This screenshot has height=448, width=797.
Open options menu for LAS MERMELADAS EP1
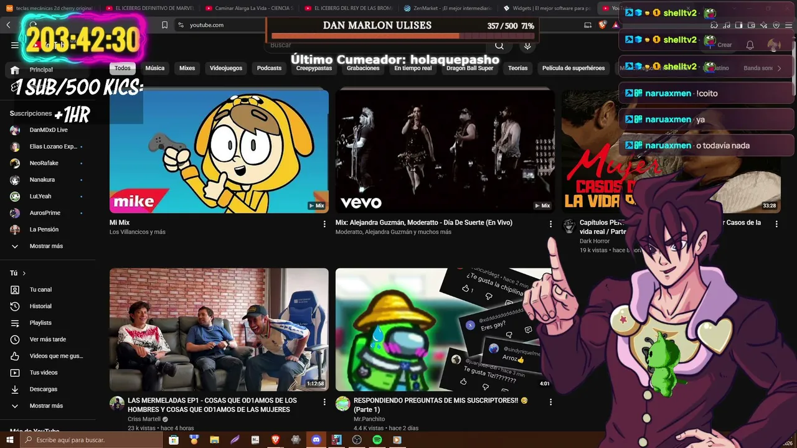point(324,403)
